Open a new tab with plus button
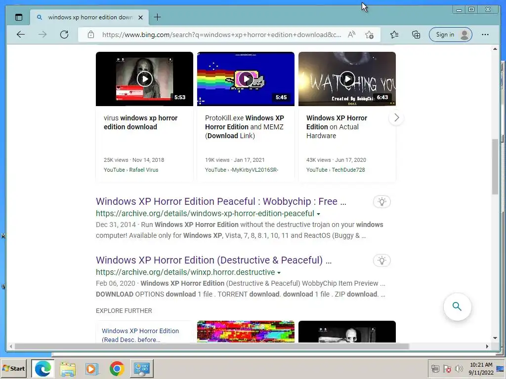Image resolution: width=506 pixels, height=379 pixels. pyautogui.click(x=157, y=17)
